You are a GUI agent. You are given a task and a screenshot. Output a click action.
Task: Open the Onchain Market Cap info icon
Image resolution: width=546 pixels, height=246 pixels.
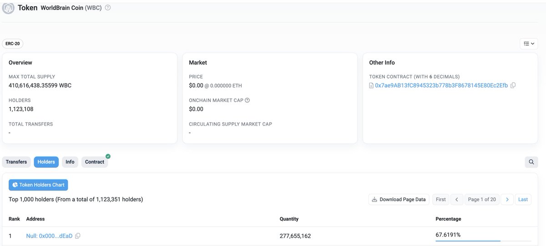(248, 100)
